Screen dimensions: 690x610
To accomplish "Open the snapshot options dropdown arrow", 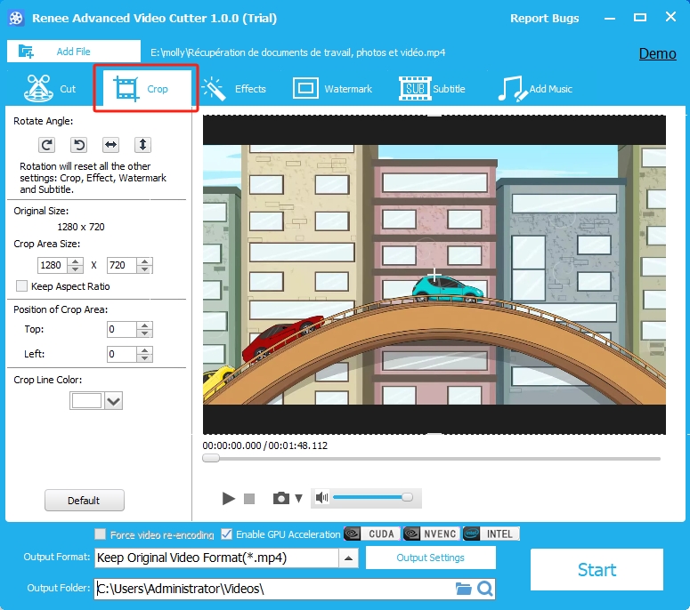I will [x=298, y=499].
